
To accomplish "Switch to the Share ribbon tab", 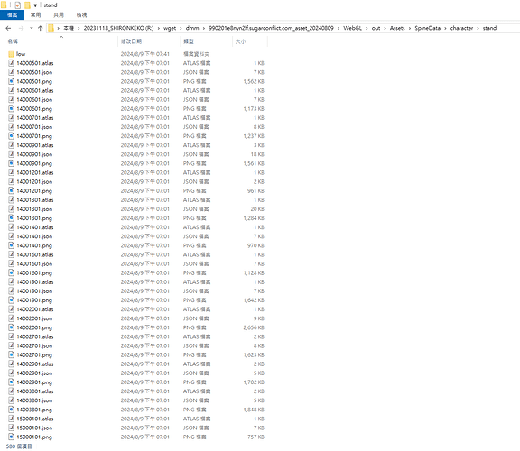I will tap(59, 15).
